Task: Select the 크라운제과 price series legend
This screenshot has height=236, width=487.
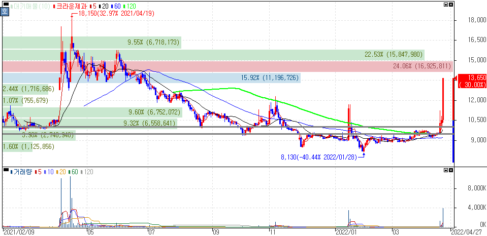Action: pyautogui.click(x=71, y=6)
